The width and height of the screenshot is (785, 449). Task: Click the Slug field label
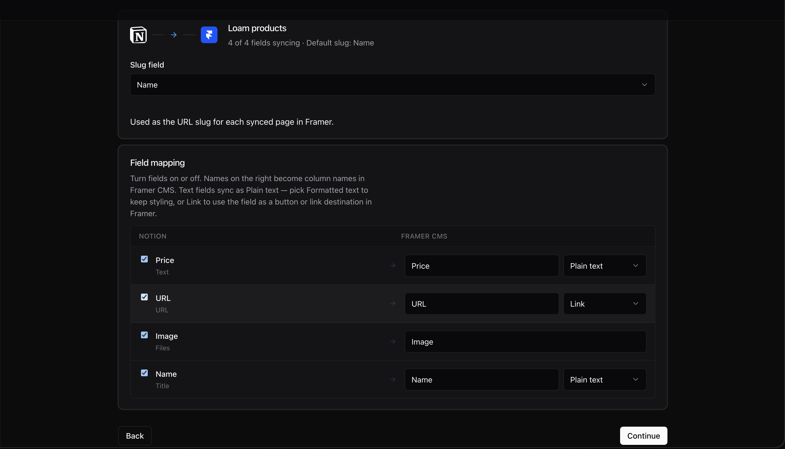click(147, 65)
